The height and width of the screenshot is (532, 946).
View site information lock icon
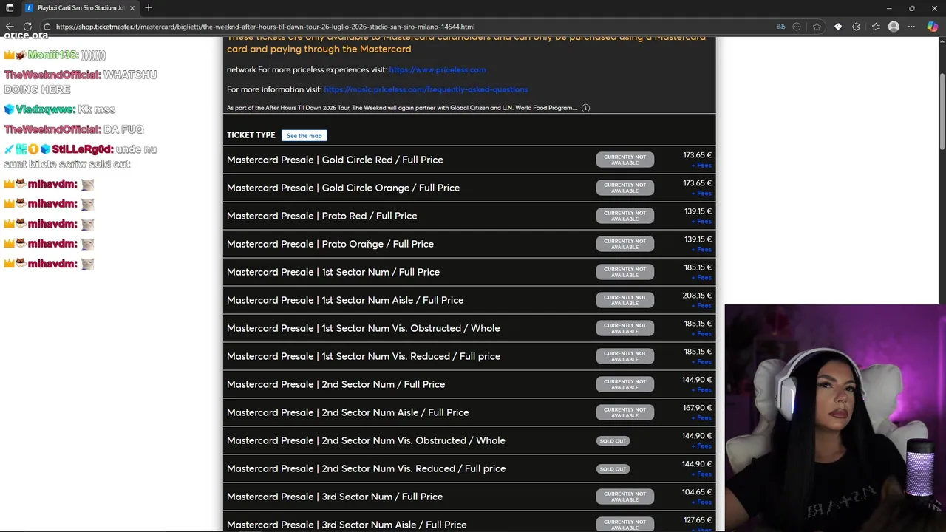point(47,27)
